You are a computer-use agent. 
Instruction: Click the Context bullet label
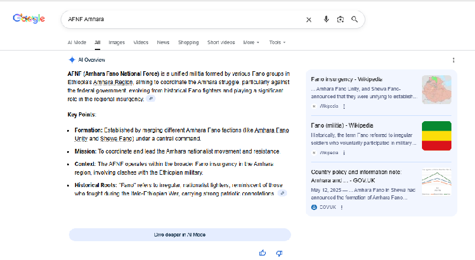(85, 164)
